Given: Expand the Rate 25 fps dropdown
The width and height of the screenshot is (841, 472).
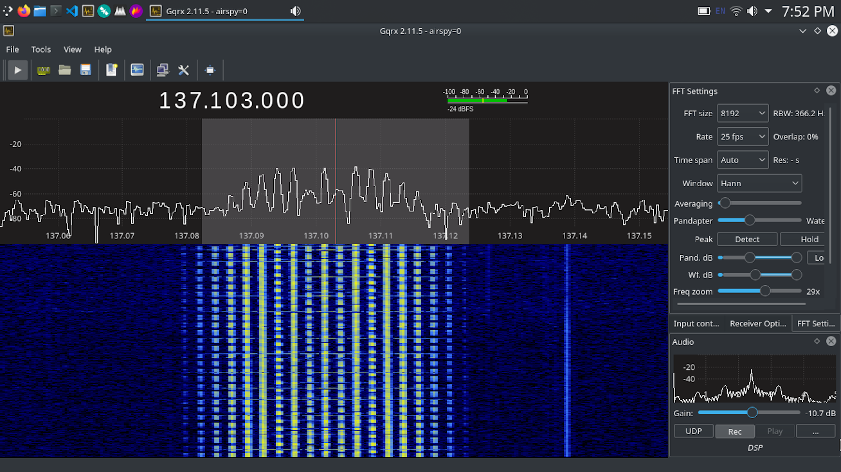Looking at the screenshot, I should (743, 137).
